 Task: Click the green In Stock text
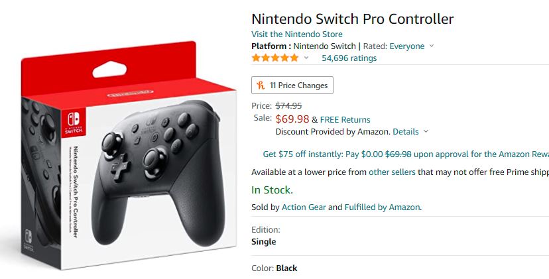coord(272,190)
